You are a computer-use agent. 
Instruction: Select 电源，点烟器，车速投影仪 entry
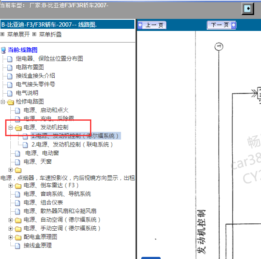[x=68, y=178]
